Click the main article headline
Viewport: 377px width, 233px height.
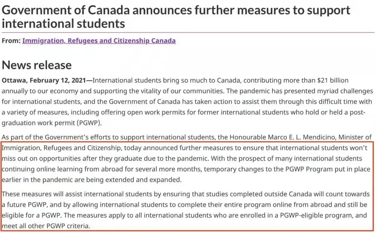tap(176, 17)
